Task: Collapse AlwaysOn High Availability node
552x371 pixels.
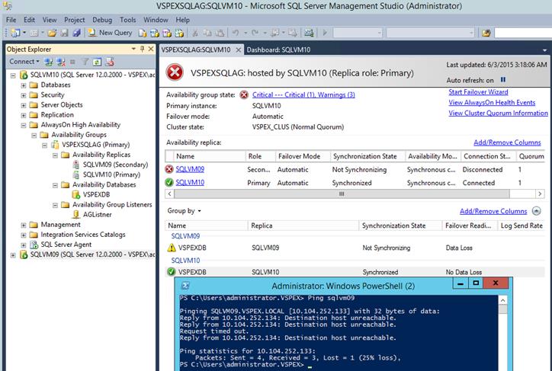Action: (24, 125)
